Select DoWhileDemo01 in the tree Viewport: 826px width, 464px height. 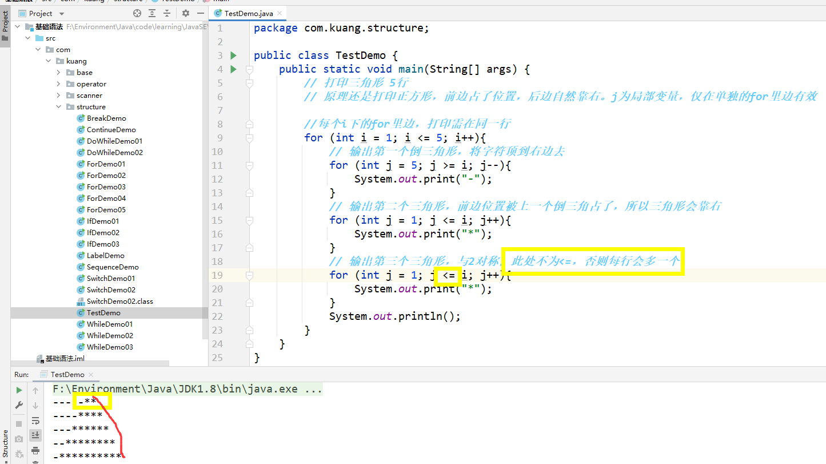tap(114, 141)
